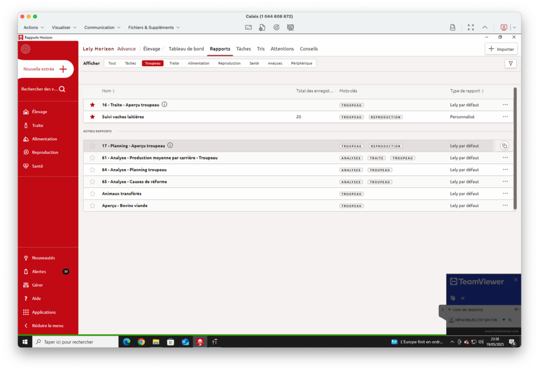Select the Reproduction filter chip
539x371 pixels.
(229, 64)
